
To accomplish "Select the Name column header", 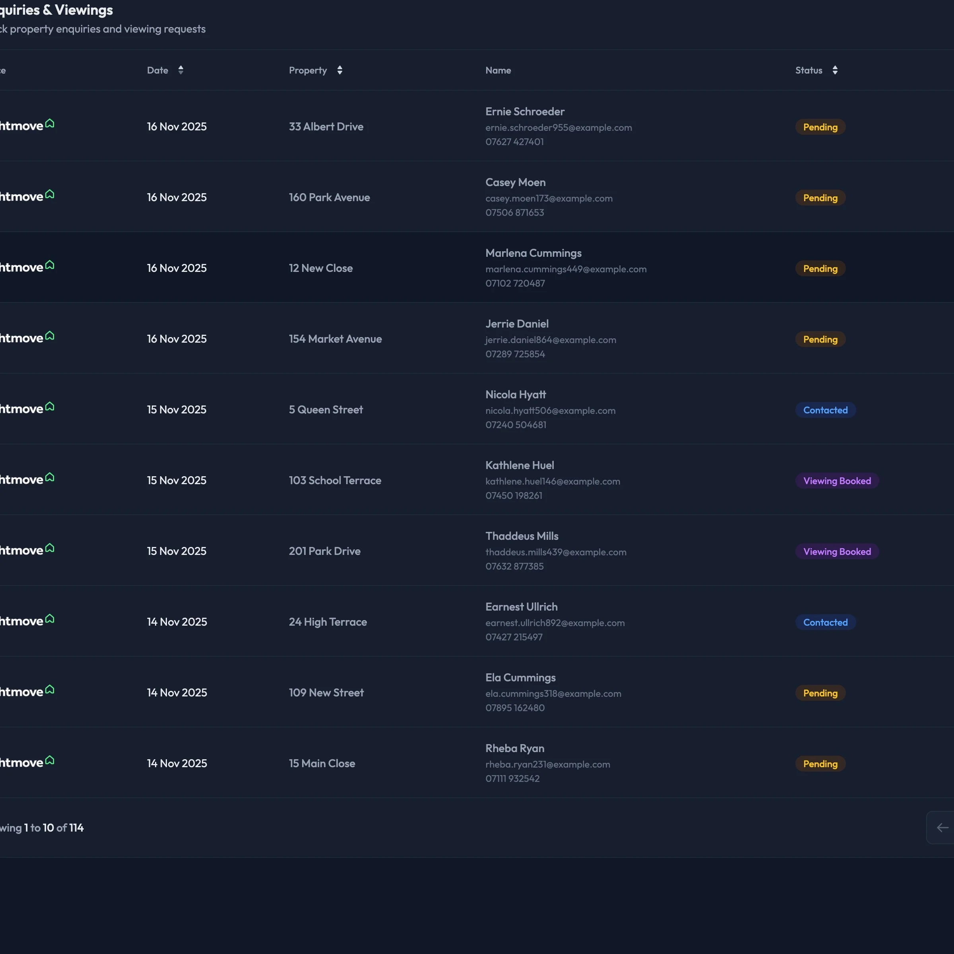I will click(498, 70).
